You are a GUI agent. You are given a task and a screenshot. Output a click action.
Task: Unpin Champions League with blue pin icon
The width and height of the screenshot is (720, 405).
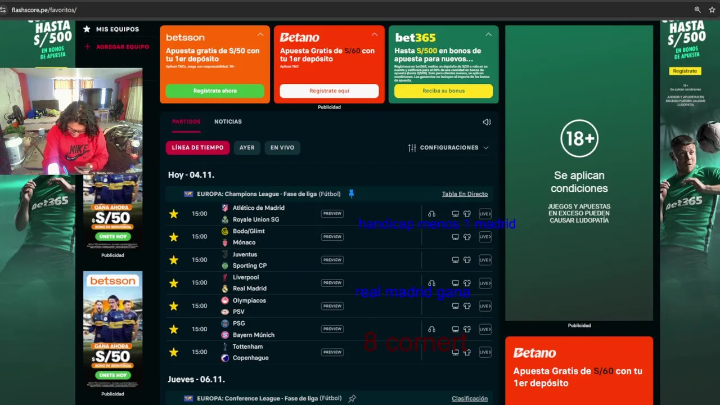click(351, 193)
